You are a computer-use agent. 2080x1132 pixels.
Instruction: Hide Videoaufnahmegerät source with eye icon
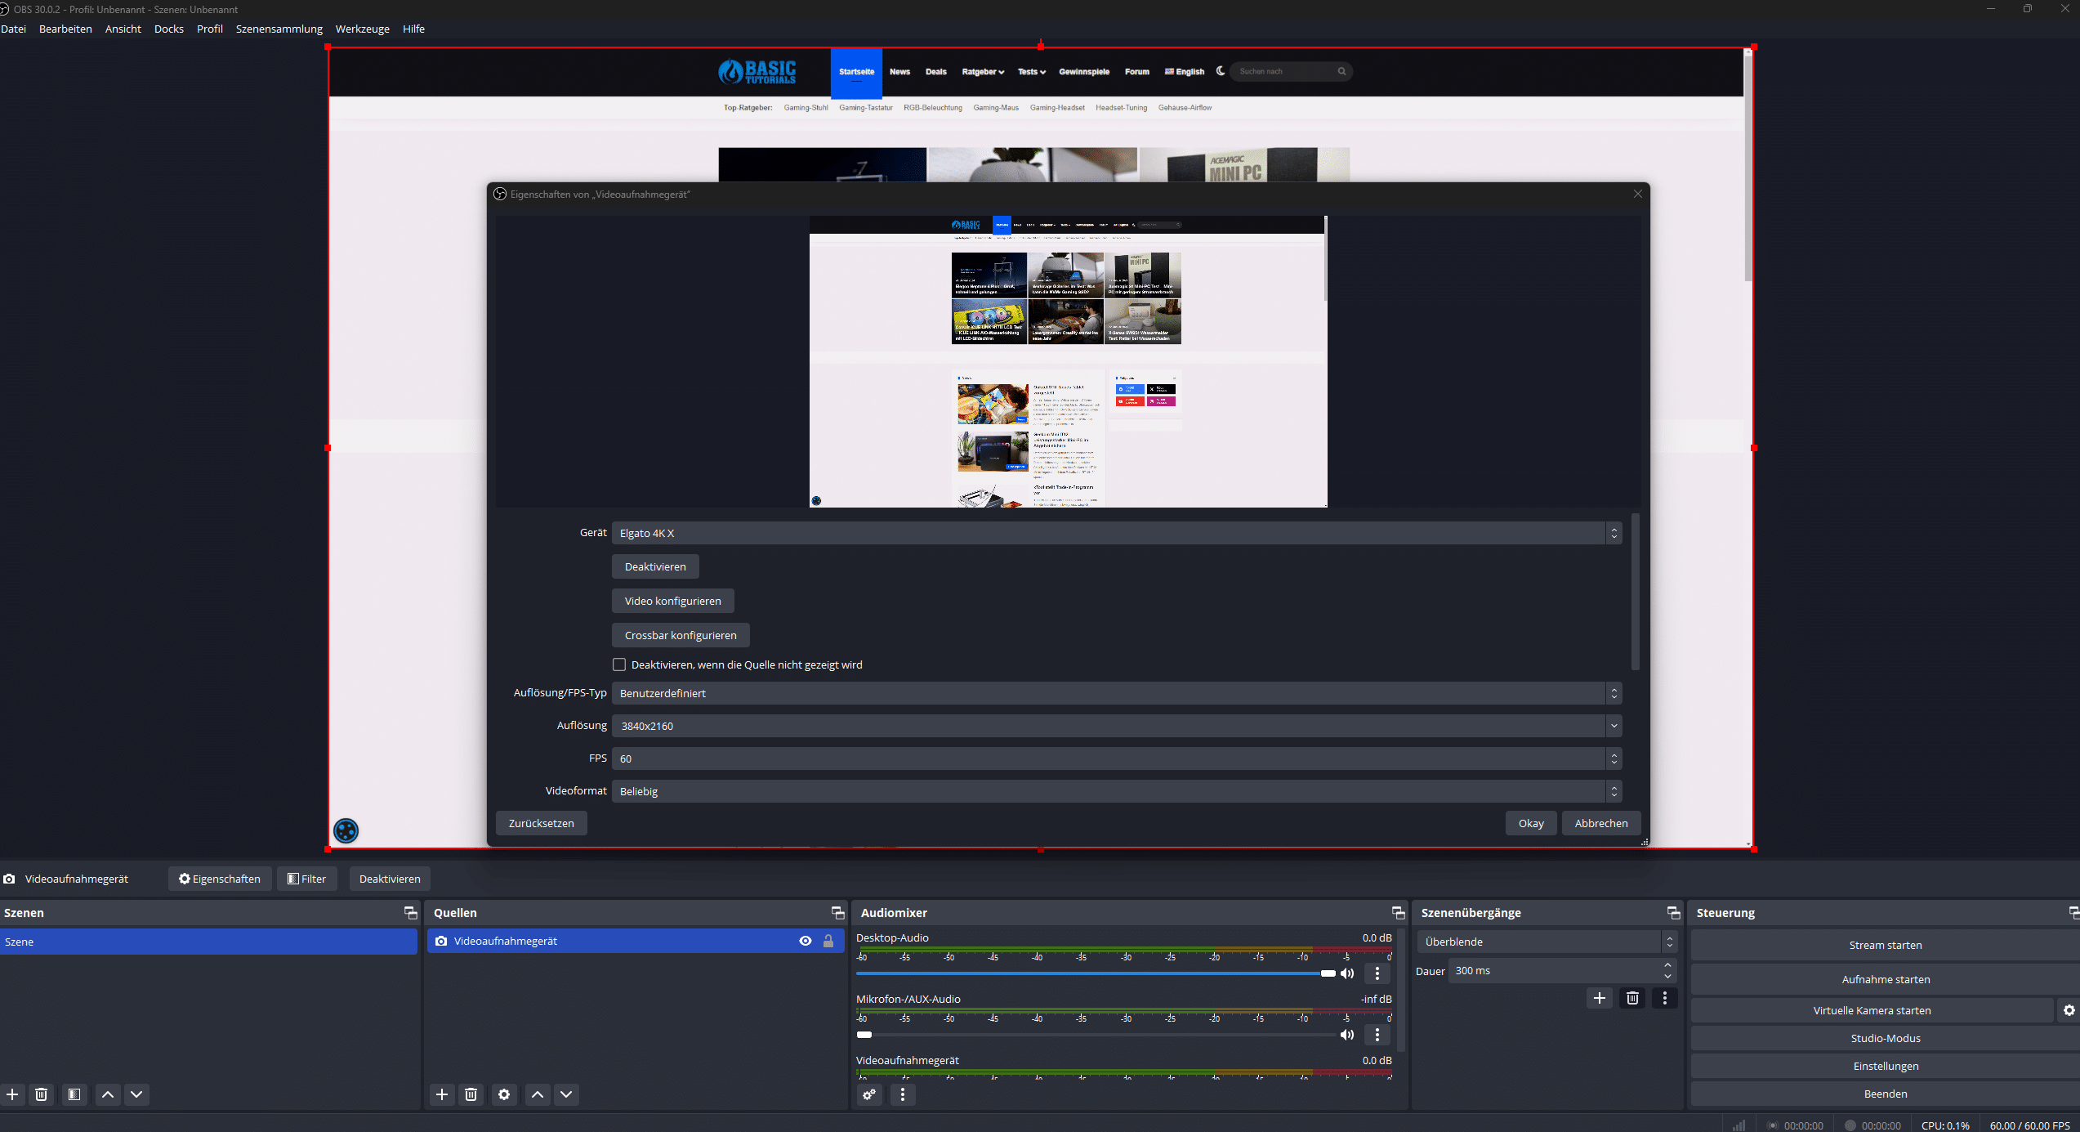point(806,942)
